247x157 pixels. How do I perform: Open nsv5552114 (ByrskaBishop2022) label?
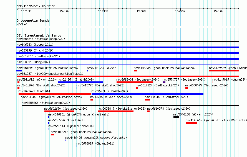click(x=72, y=126)
